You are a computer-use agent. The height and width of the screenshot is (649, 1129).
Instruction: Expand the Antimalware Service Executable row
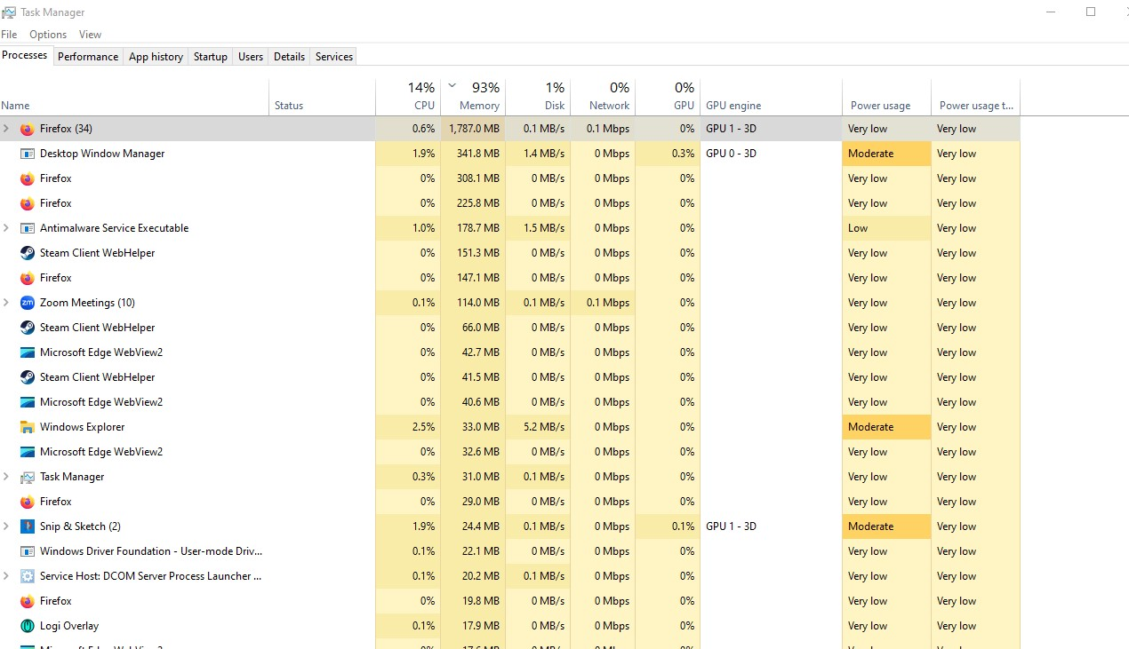click(6, 228)
